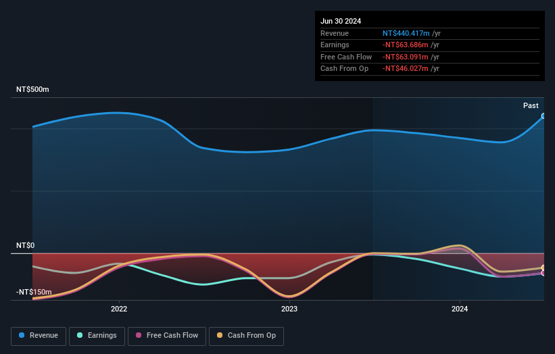
Task: Click the -NT$150m axis label
Action: click(x=34, y=292)
